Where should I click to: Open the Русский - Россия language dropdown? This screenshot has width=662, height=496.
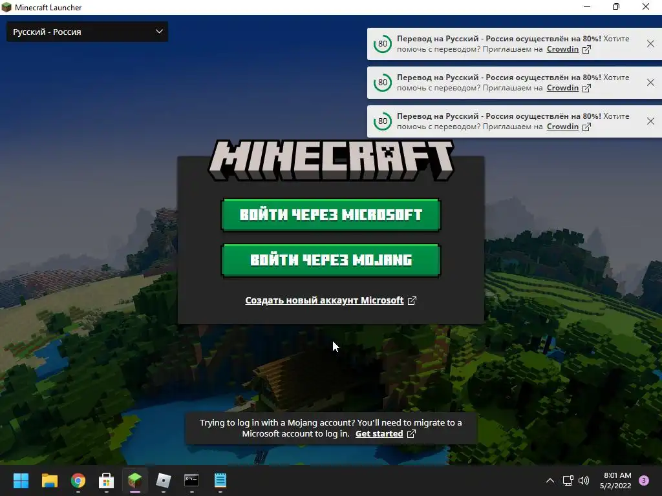pyautogui.click(x=87, y=32)
